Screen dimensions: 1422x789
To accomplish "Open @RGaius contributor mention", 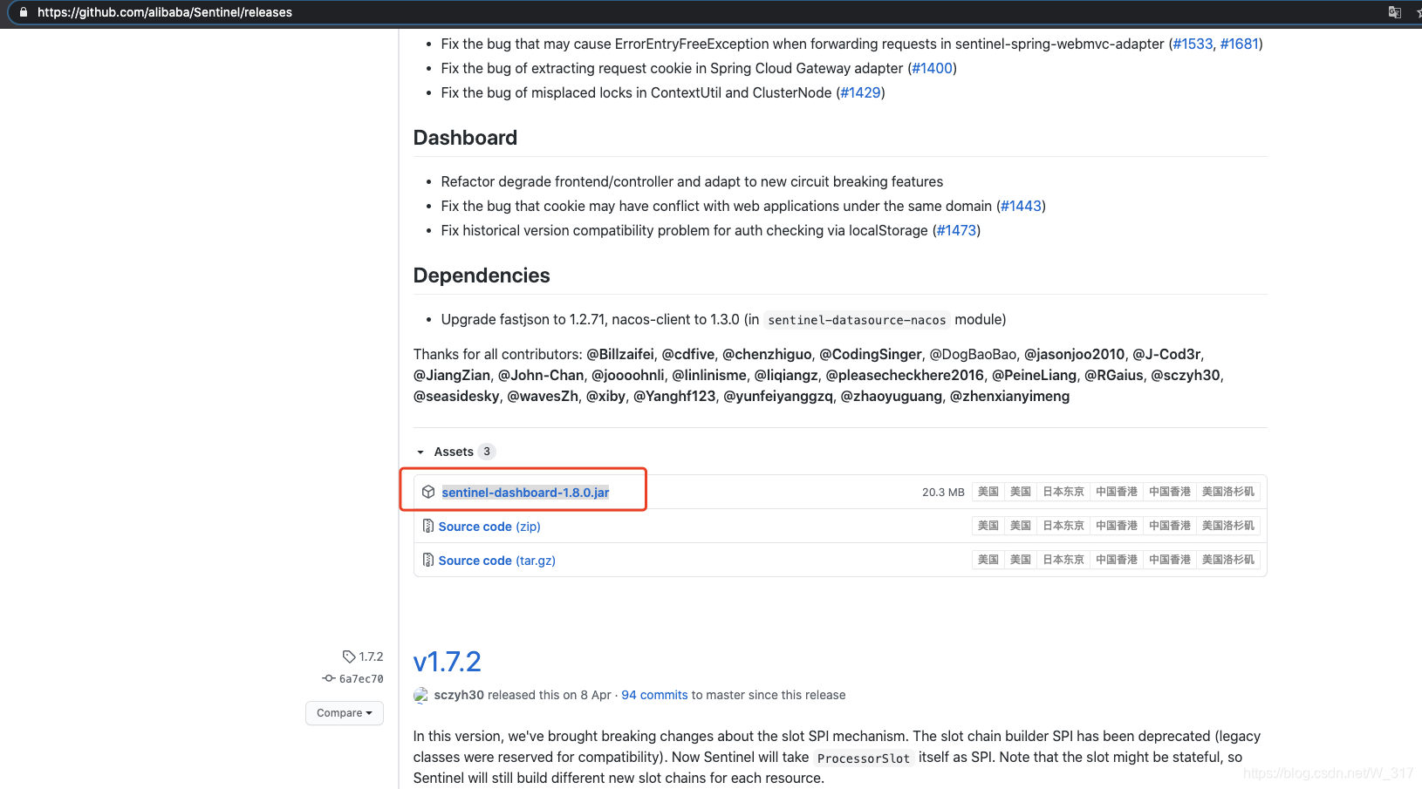I will [x=1114, y=375].
